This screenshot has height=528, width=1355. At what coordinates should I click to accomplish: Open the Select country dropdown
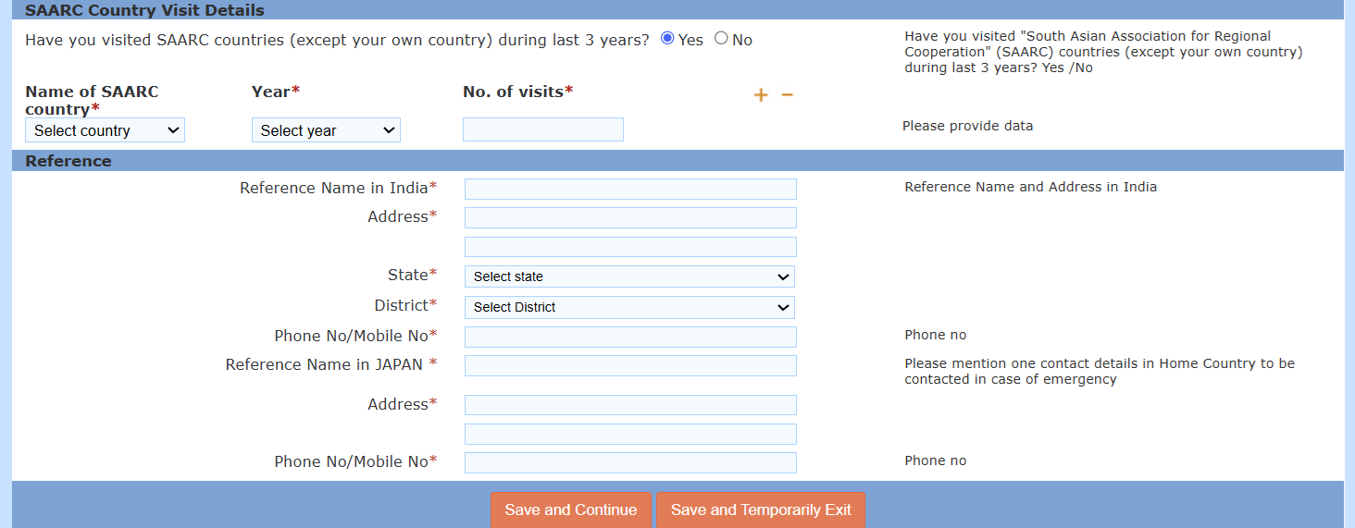[105, 130]
